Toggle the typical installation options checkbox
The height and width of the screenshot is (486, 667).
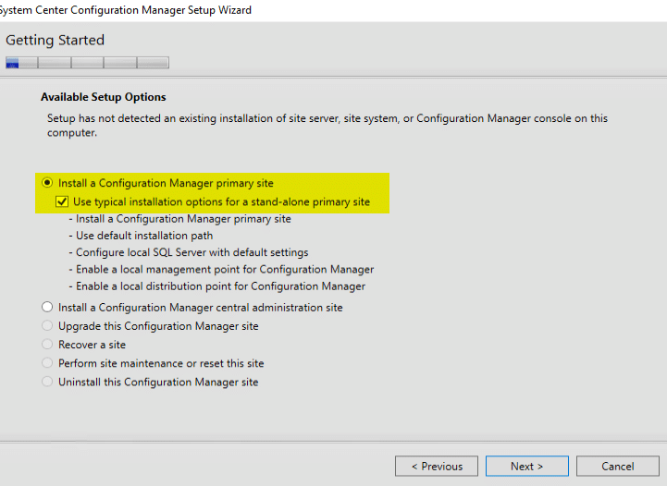point(62,201)
